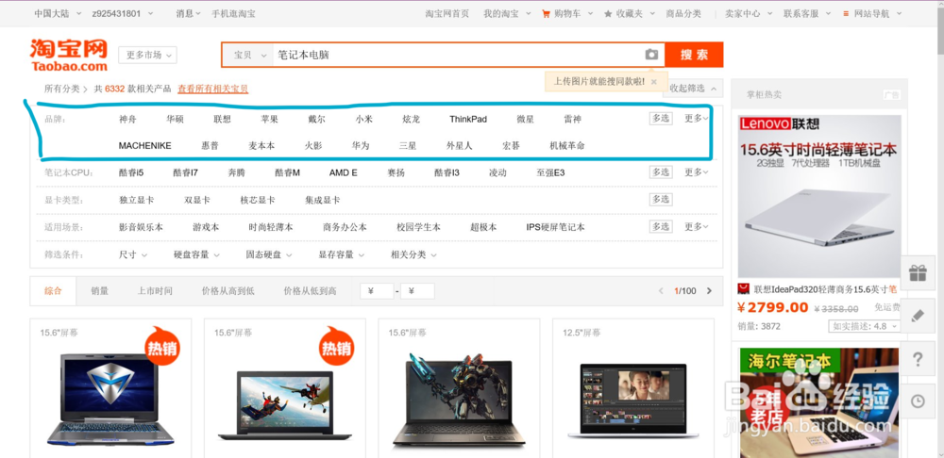Open 商品分类 link
The image size is (944, 458).
[683, 13]
